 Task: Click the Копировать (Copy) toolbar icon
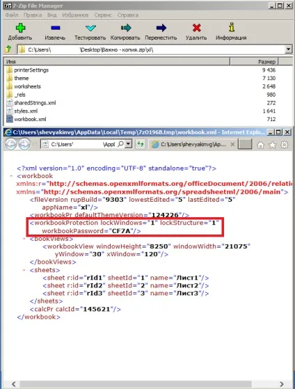(x=126, y=28)
